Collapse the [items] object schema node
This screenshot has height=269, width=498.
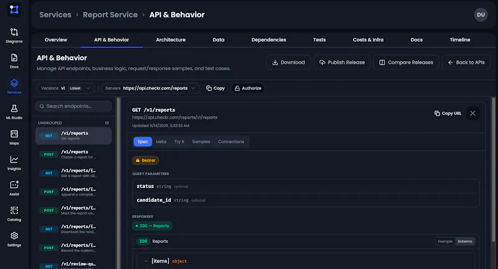[146, 261]
